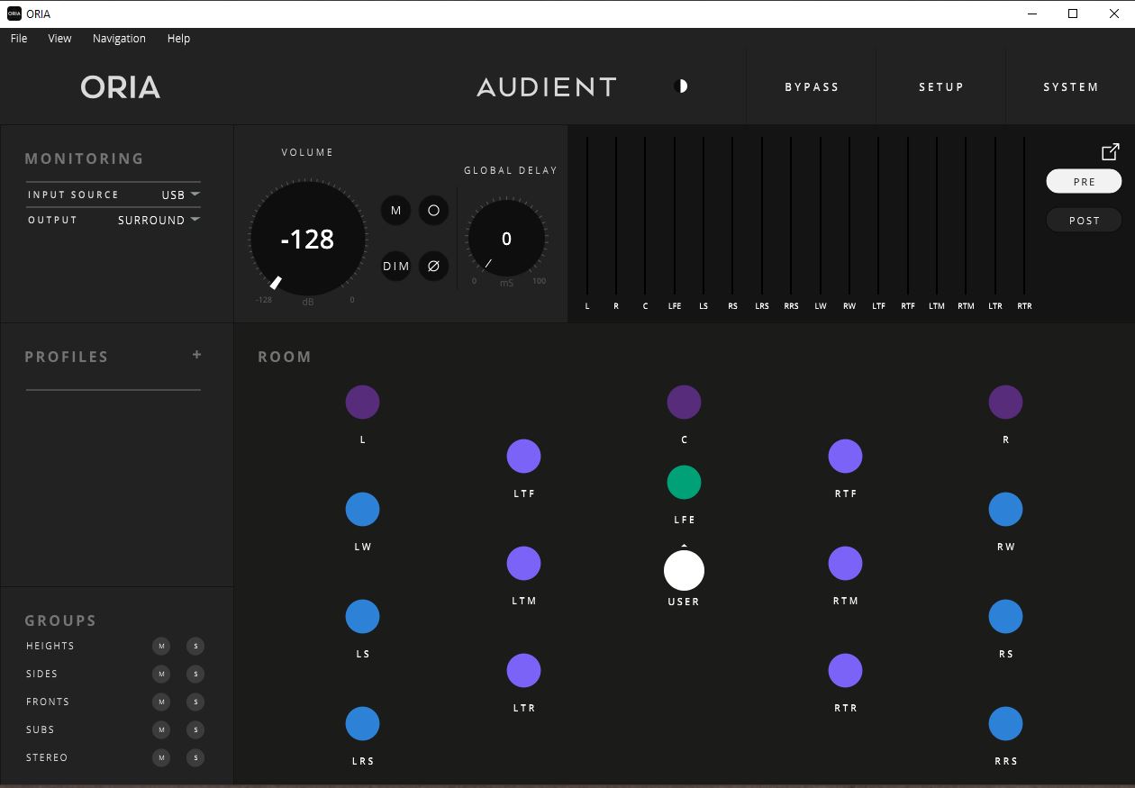Pop out the meter bridge view
1135x788 pixels.
1111,150
